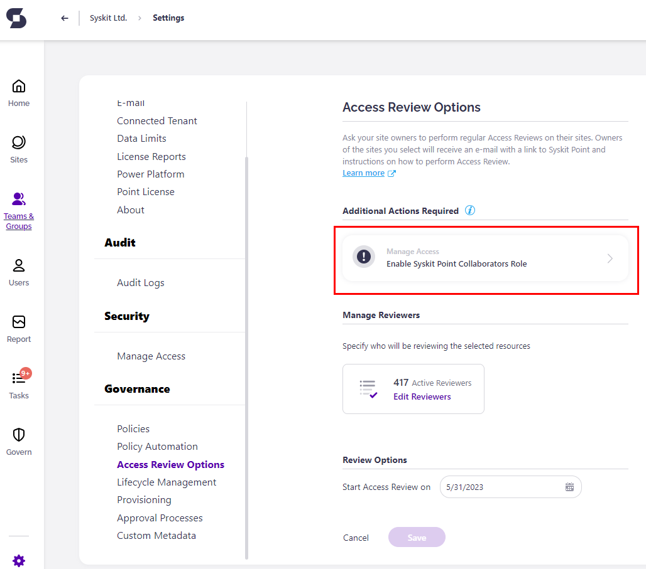Go back using the arrow near Syskit Ltd.
This screenshot has height=569, width=646.
coord(64,18)
